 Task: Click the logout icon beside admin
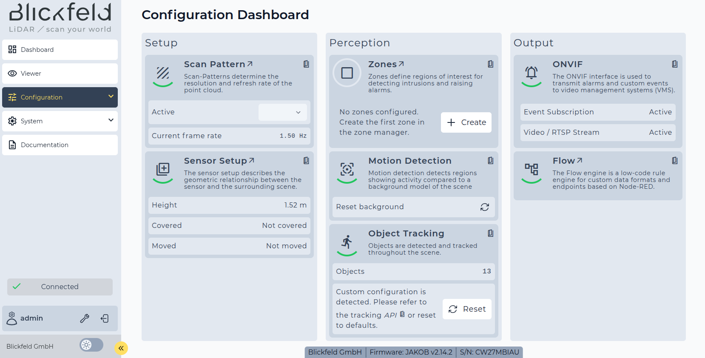click(x=105, y=318)
